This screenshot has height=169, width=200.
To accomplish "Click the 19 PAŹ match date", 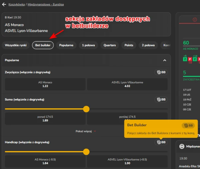I will click(x=187, y=100).
